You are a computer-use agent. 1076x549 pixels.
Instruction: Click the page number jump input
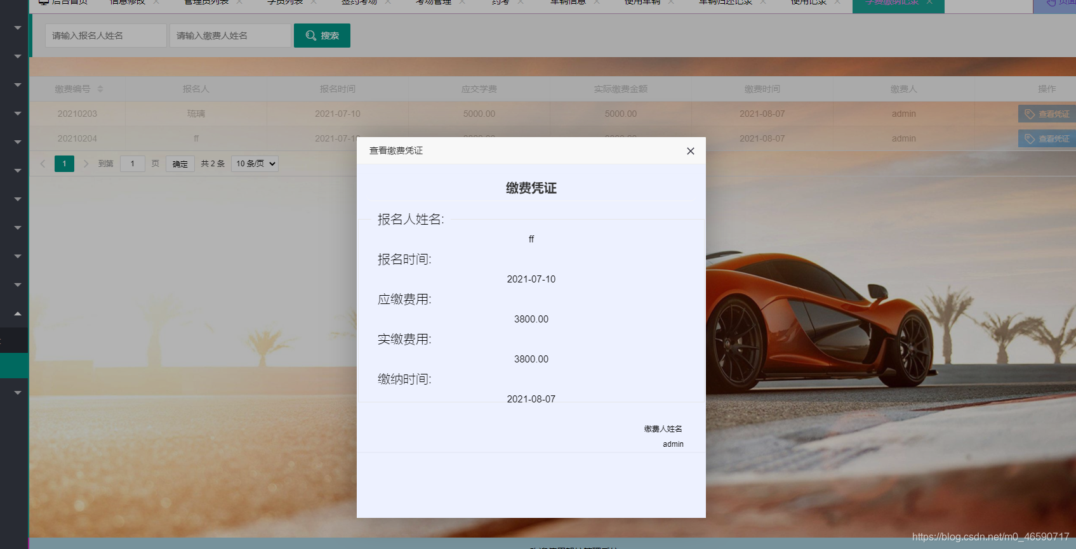pos(133,164)
